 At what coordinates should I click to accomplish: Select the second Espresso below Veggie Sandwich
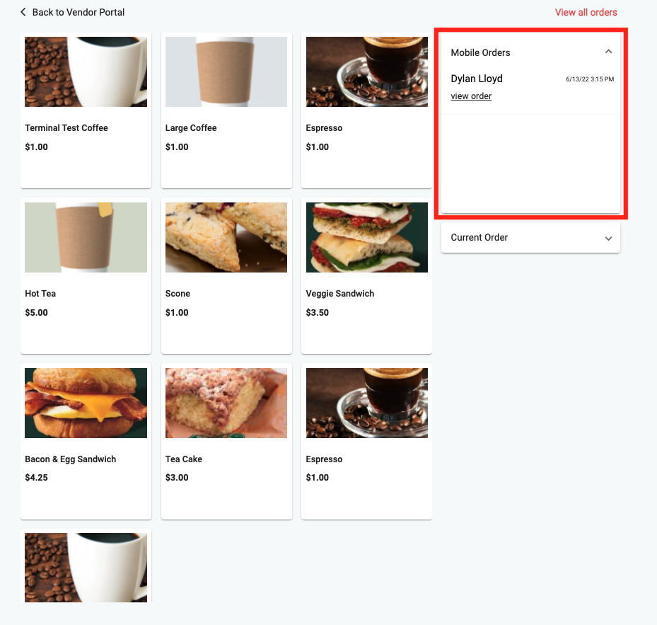(366, 441)
